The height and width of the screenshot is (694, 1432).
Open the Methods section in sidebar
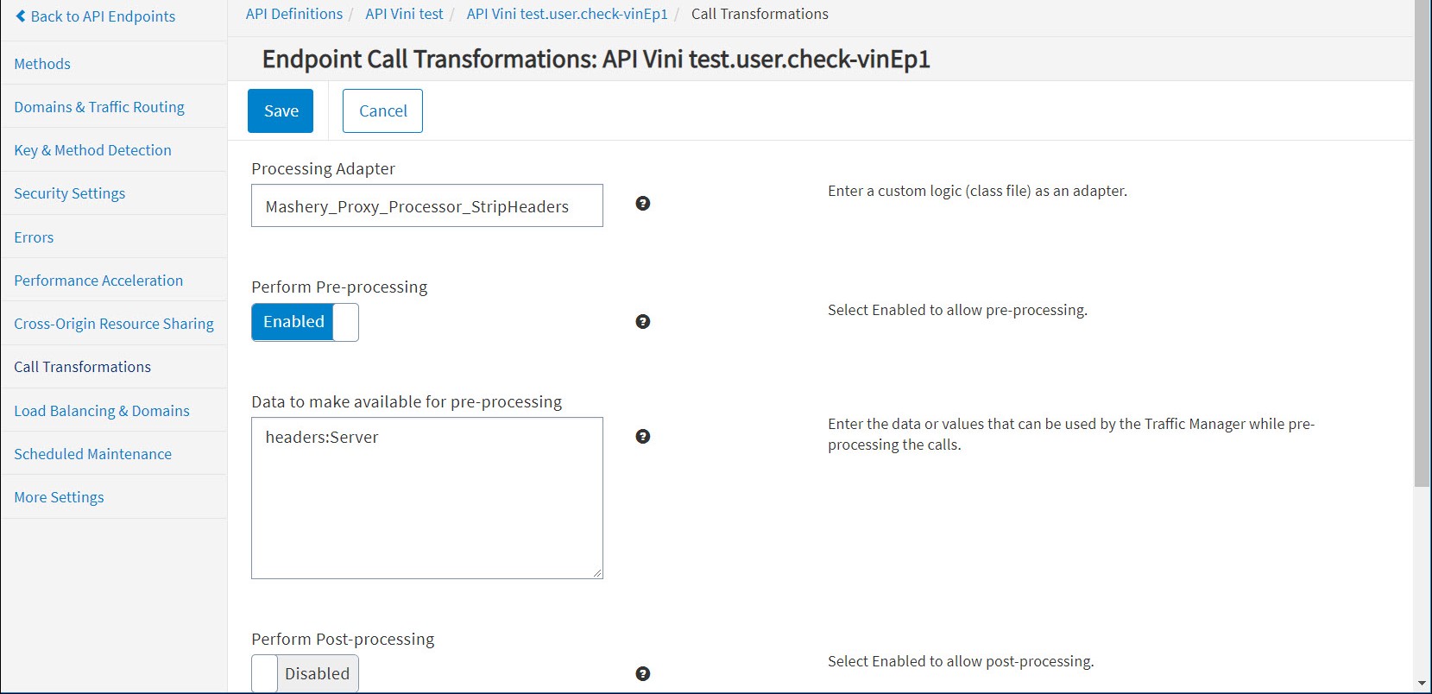pyautogui.click(x=42, y=64)
